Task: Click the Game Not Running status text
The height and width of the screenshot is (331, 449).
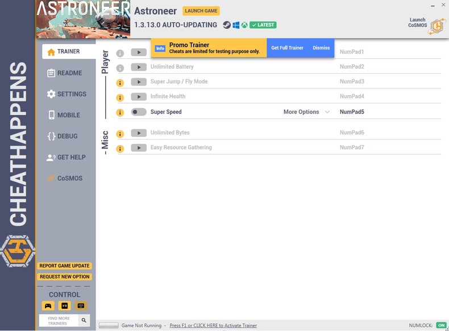Action: click(142, 325)
